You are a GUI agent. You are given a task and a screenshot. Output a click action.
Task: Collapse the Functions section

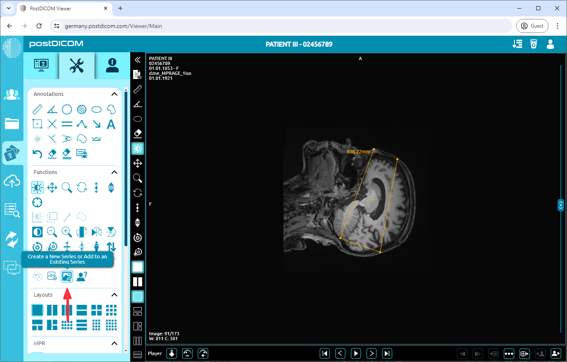coord(114,172)
